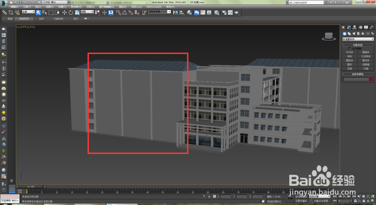Viewport: 376px width, 205px height.
Task: Open the Motion panel tab
Action: click(361, 27)
